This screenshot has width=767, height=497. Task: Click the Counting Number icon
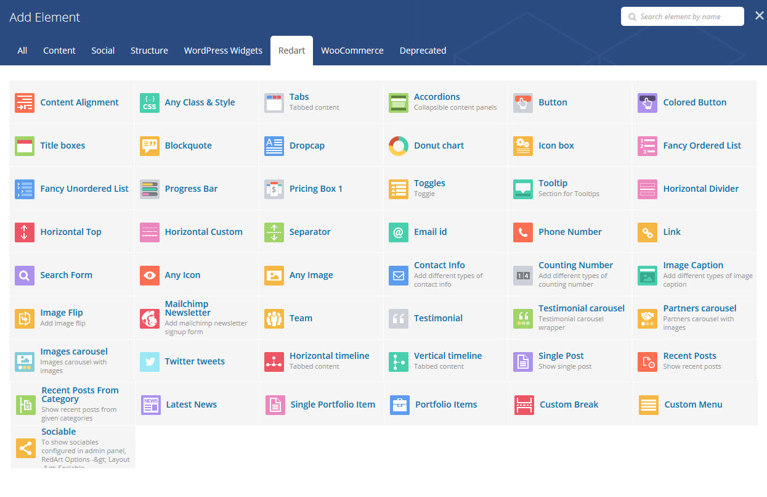523,276
